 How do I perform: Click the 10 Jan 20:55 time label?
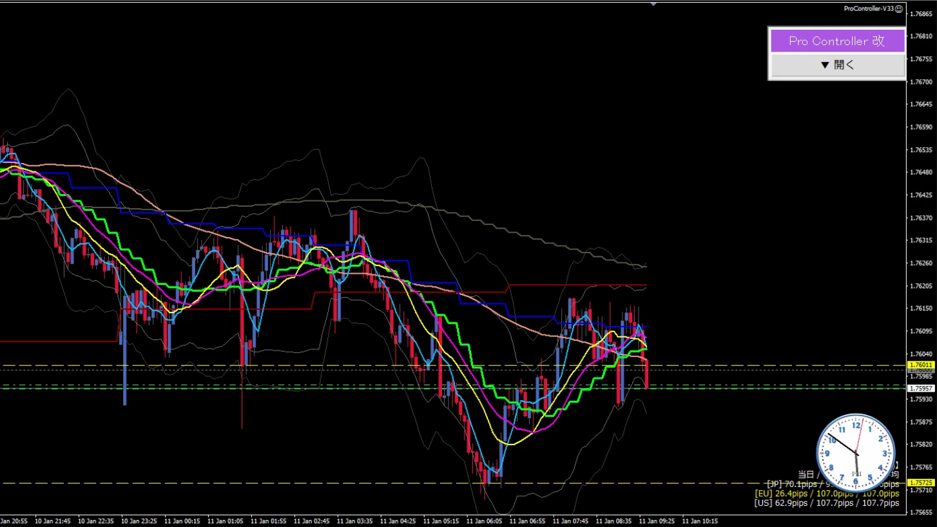coord(13,521)
